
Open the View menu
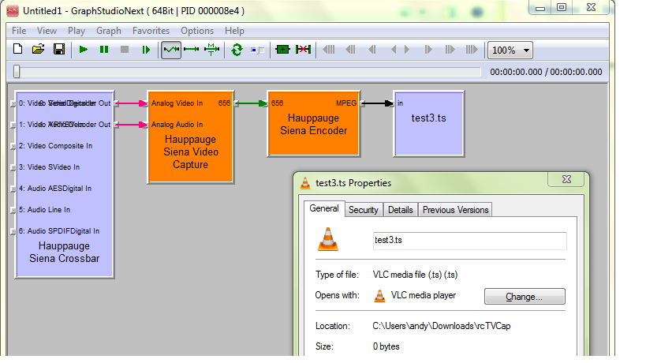[x=47, y=31]
